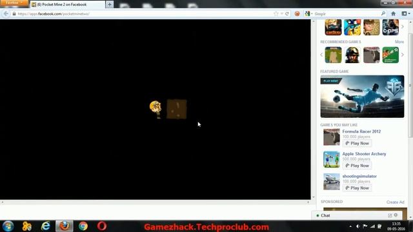Image resolution: width=413 pixels, height=232 pixels.
Task: Reload the page with the refresh icon
Action: [287, 14]
